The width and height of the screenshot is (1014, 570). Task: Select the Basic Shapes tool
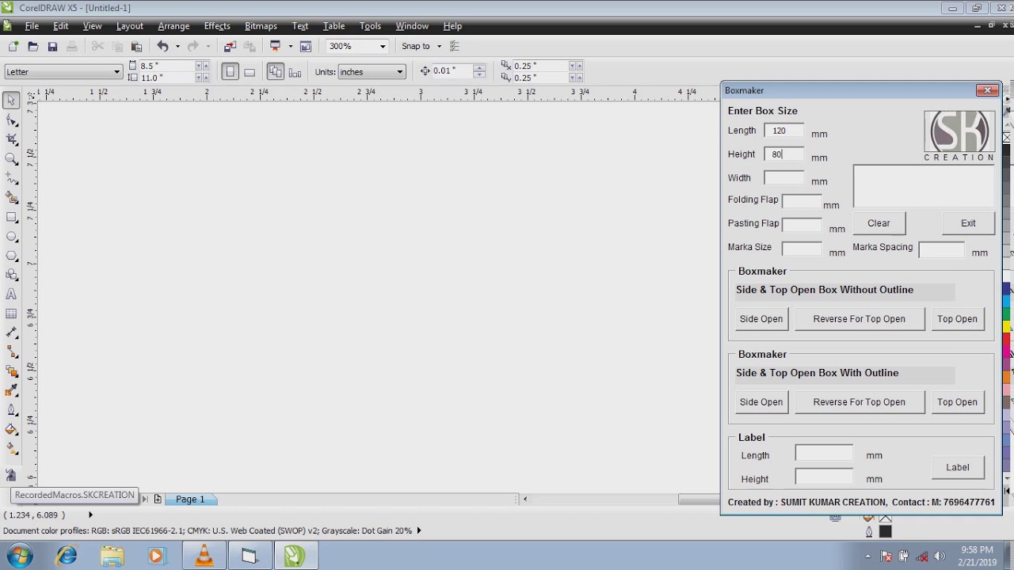pos(11,275)
